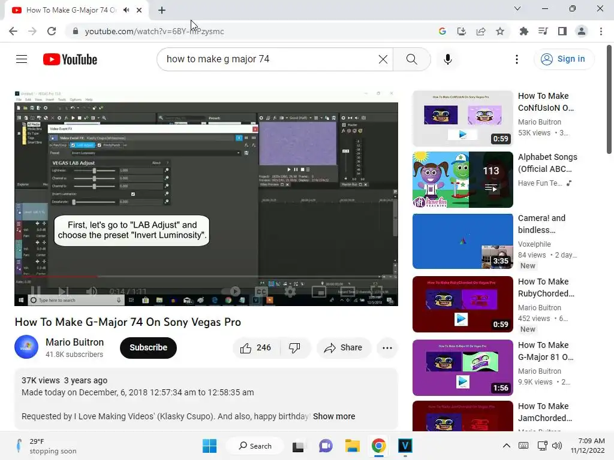Open Chrome profile avatar
The width and height of the screenshot is (614, 460).
[x=582, y=31]
